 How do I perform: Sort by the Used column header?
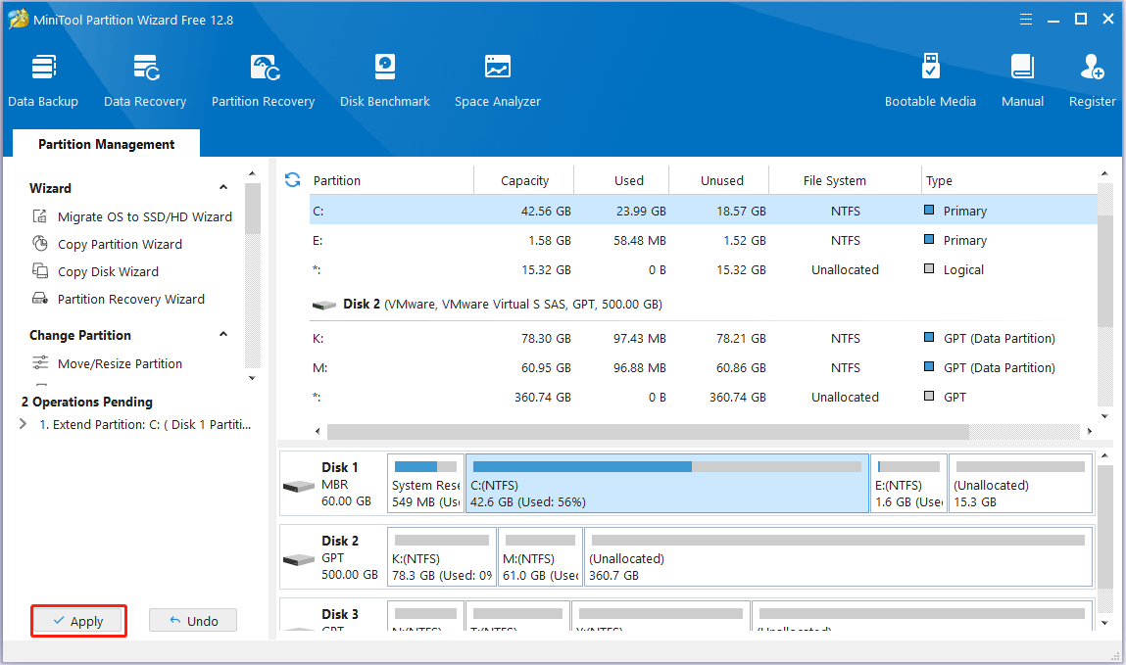[x=622, y=180]
